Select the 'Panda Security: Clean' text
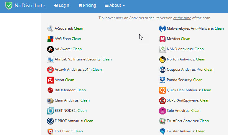Viewport: 228px width, 135px height. click(x=185, y=80)
